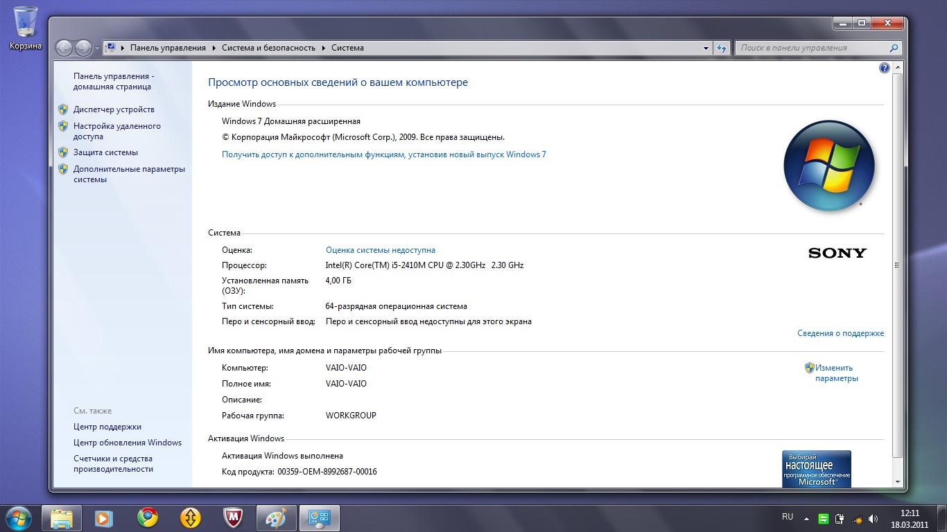
Task: Open 'Счетчики и средства производительности' link
Action: (x=113, y=464)
